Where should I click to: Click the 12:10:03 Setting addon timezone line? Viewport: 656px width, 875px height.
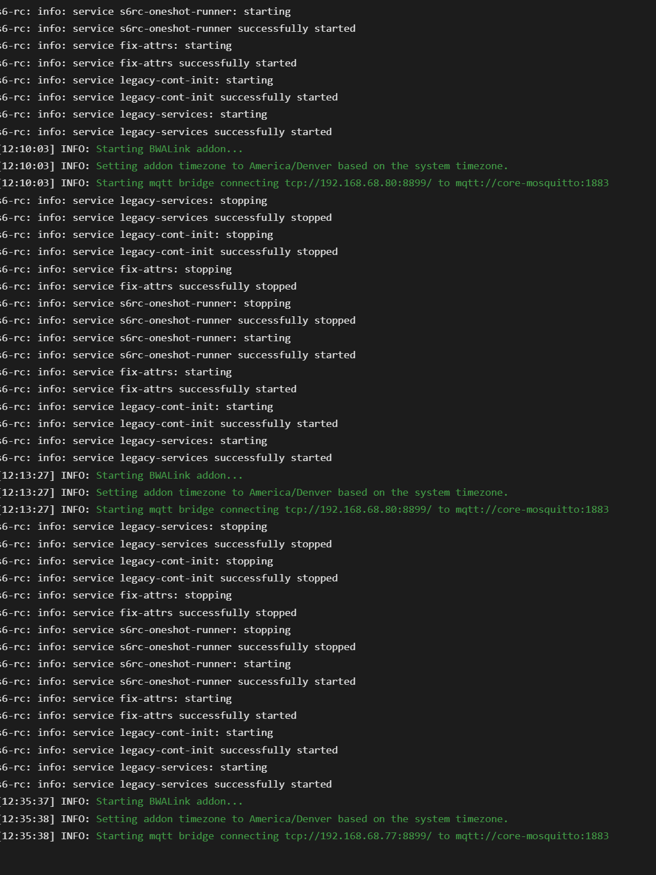pyautogui.click(x=302, y=166)
